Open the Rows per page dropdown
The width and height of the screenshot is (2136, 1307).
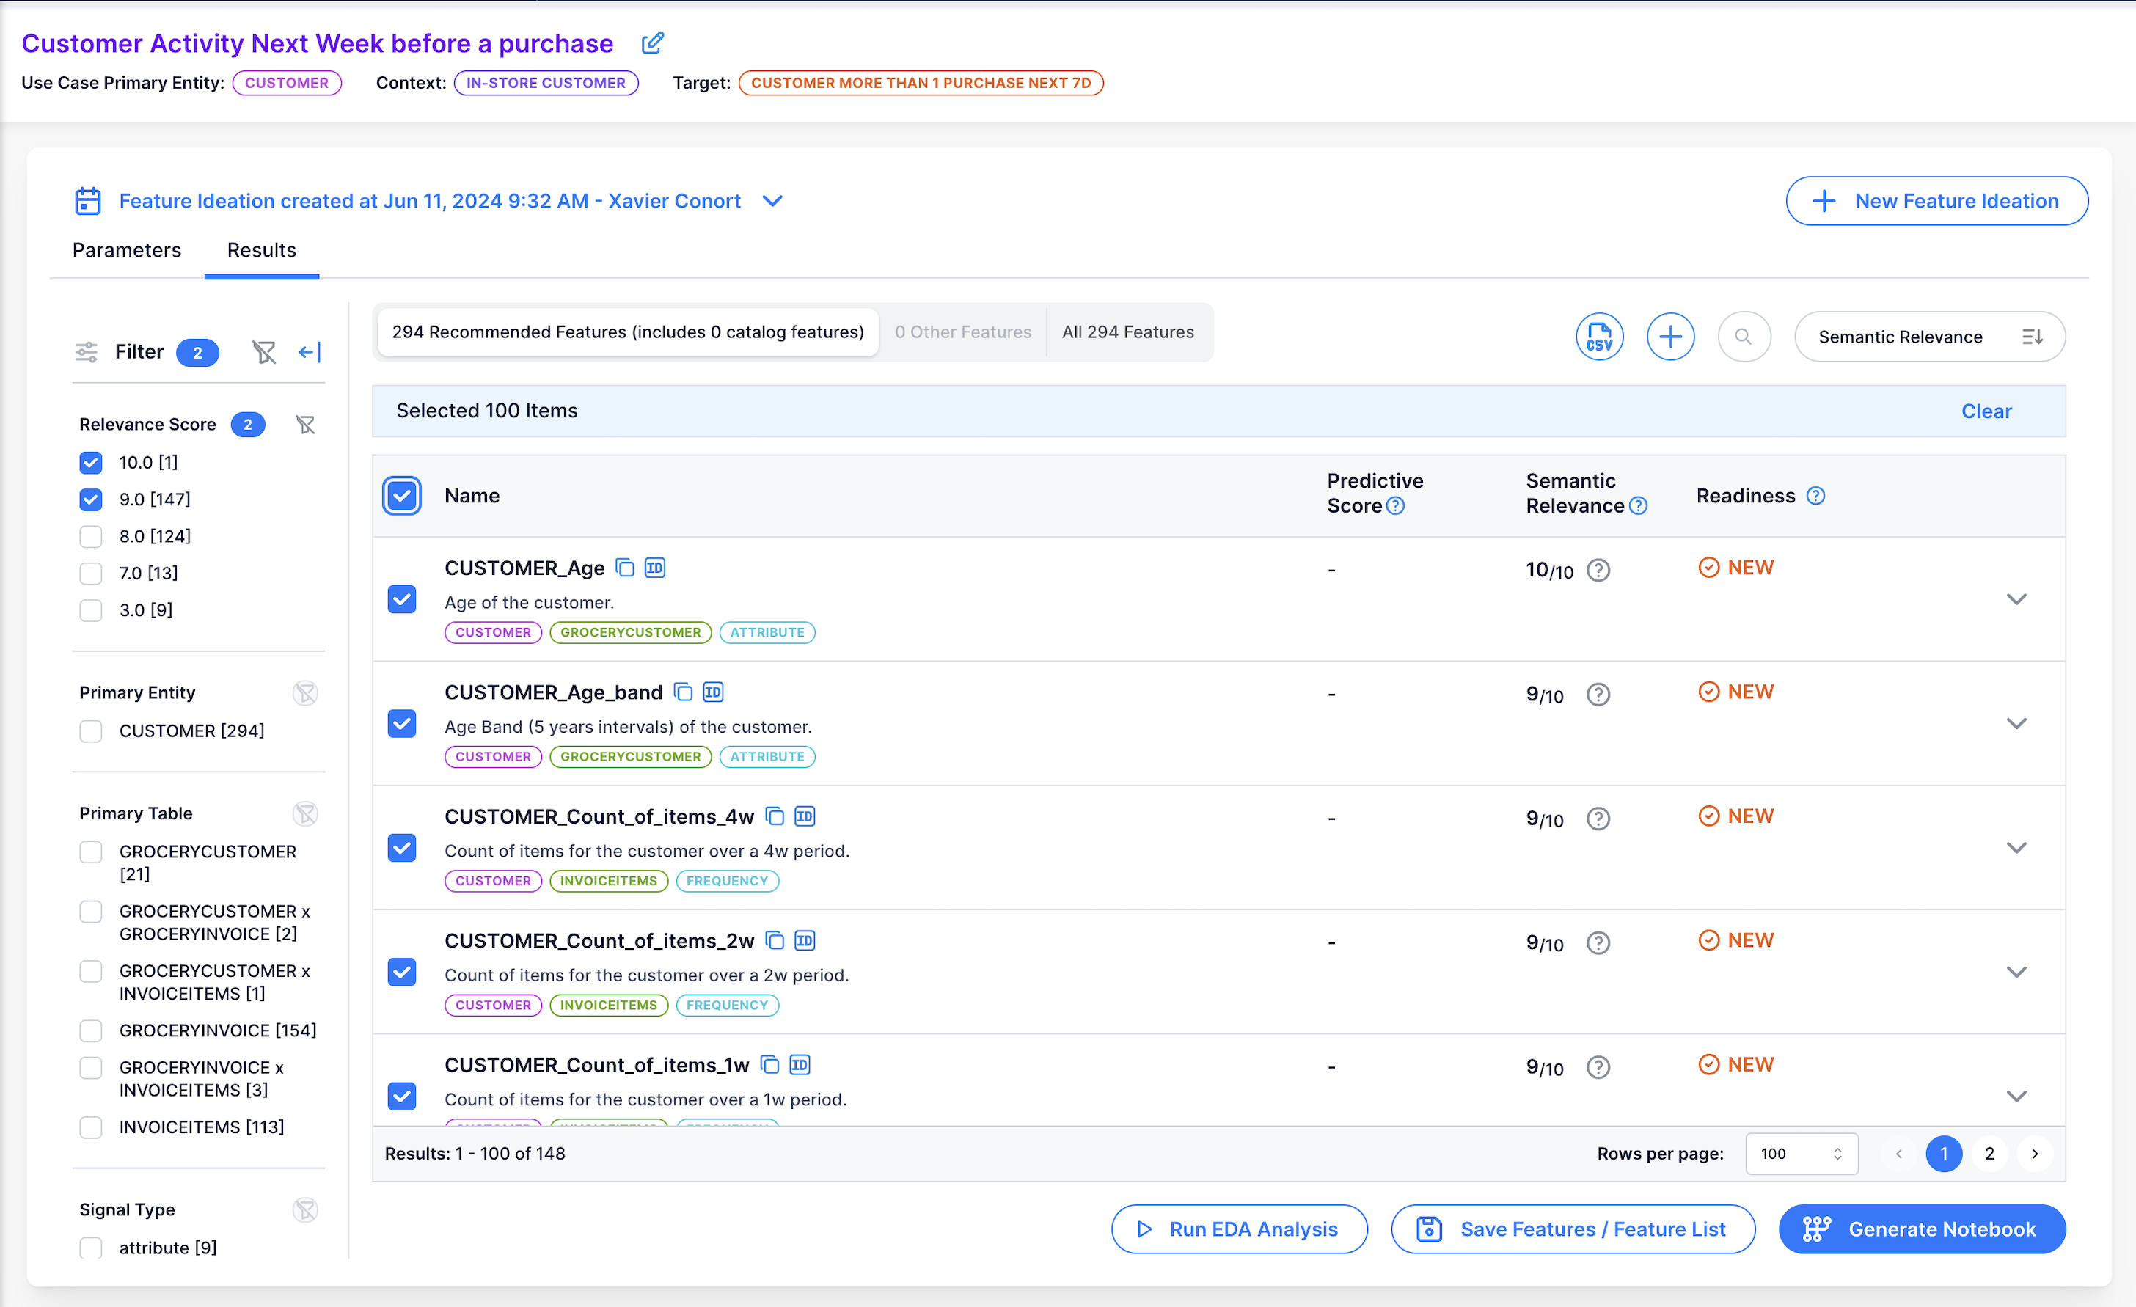[x=1802, y=1154]
